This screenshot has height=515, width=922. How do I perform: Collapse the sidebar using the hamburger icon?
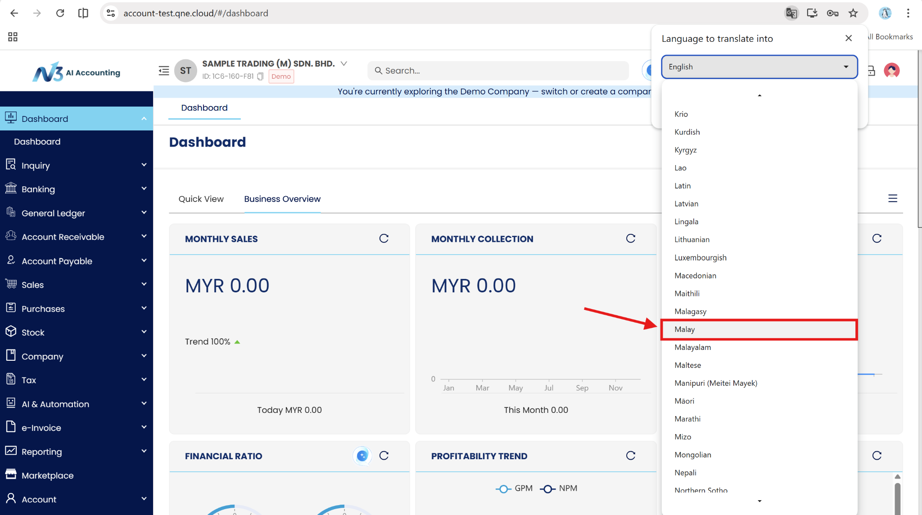coord(164,71)
